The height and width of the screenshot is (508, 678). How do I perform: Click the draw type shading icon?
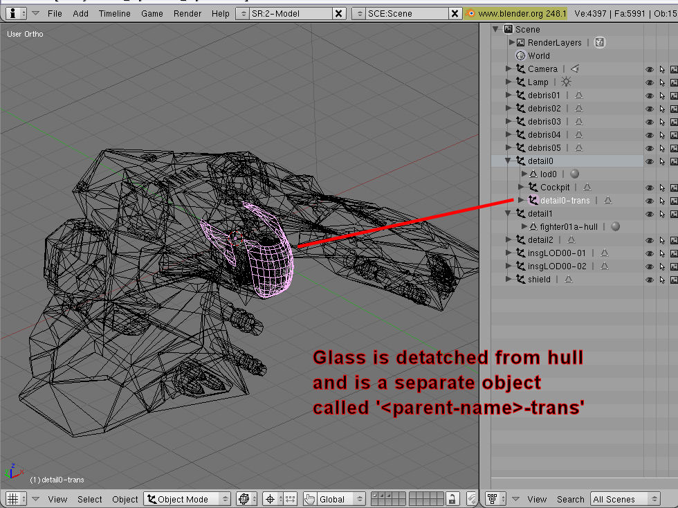point(243,498)
